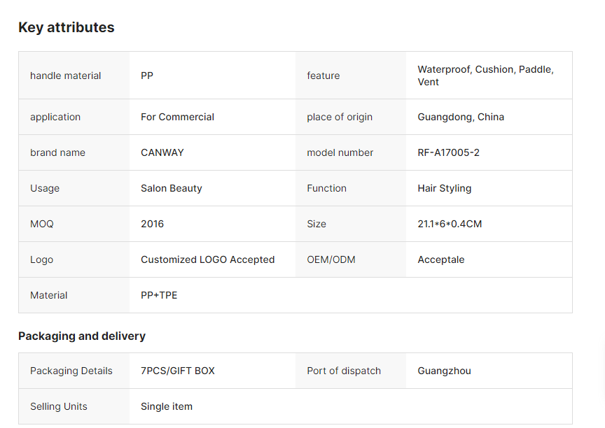This screenshot has height=428, width=605.
Task: Click the 7PCS/GIFT BOX packaging value
Action: 178,371
